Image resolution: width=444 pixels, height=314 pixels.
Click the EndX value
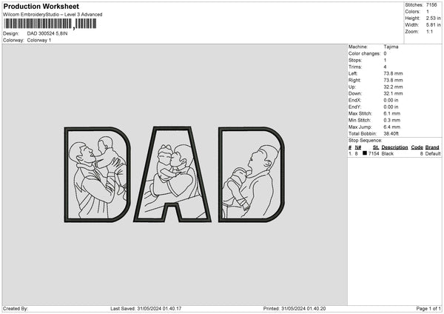coord(391,100)
